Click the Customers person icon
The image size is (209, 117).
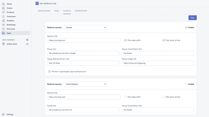pyautogui.click(x=3, y=17)
